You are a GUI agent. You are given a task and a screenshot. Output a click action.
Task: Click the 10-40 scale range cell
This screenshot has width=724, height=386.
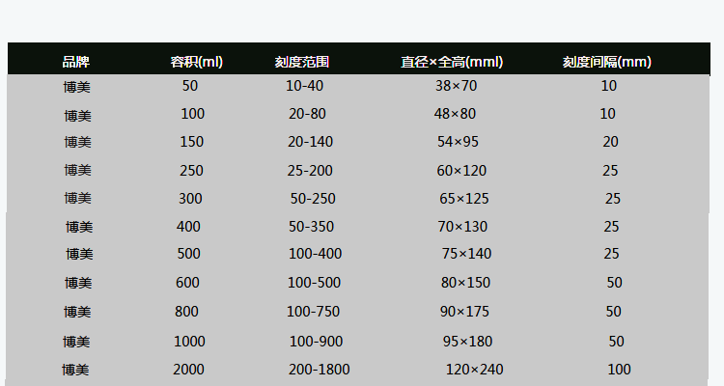pyautogui.click(x=306, y=86)
